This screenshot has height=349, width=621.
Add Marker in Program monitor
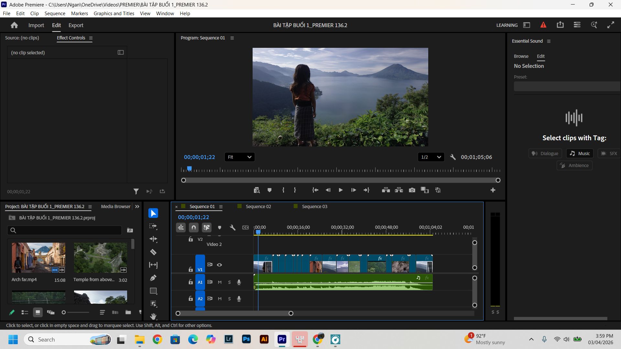pos(269,190)
